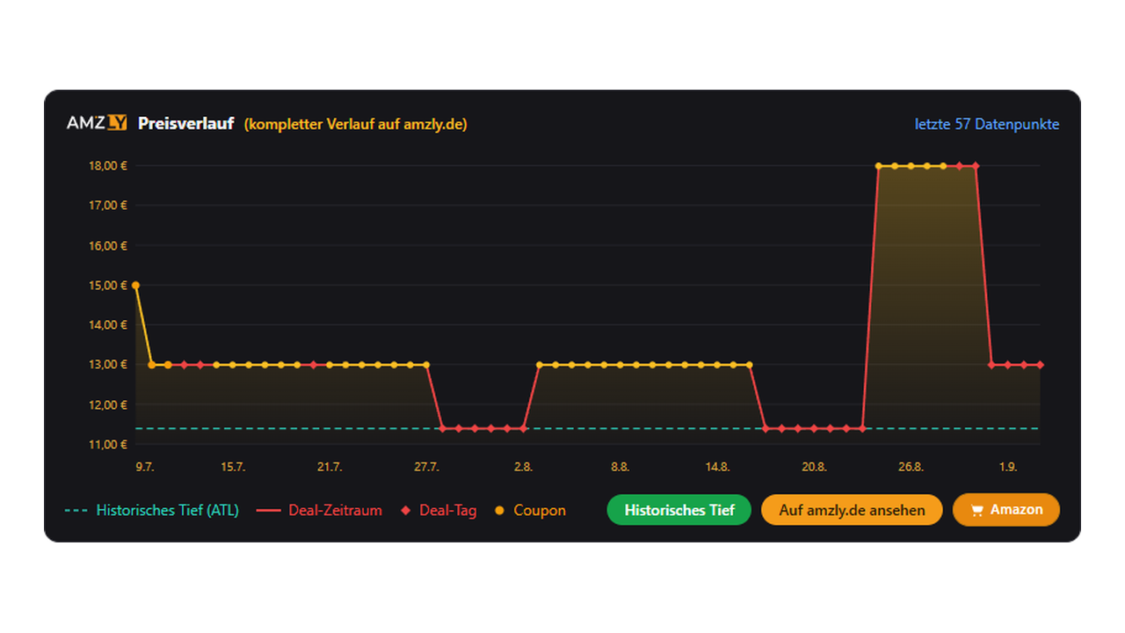The height and width of the screenshot is (633, 1125).
Task: Click the '14.8.' date label
Action: click(x=717, y=467)
